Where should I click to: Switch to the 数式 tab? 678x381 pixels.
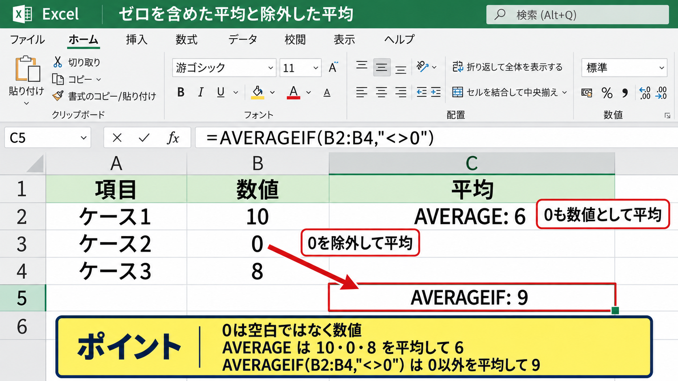coord(186,39)
